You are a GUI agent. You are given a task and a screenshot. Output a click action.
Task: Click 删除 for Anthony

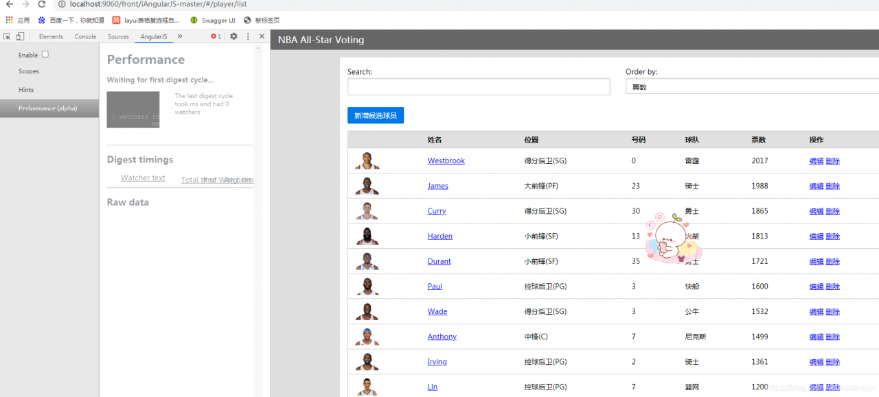point(833,337)
